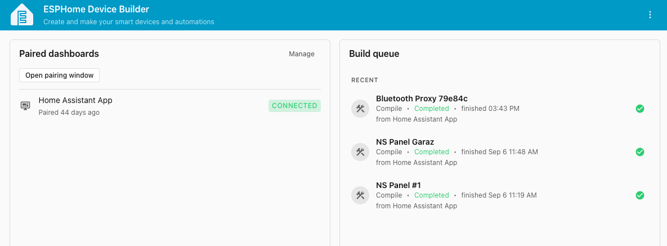Click the Build queue heading
Image resolution: width=667 pixels, height=246 pixels.
click(374, 54)
